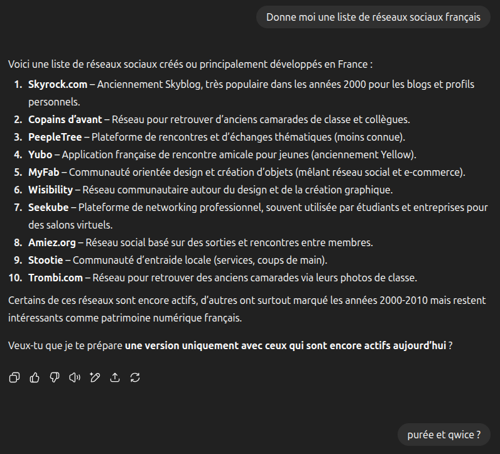Select the Seekube list entry
The width and height of the screenshot is (500, 454).
[x=48, y=207]
